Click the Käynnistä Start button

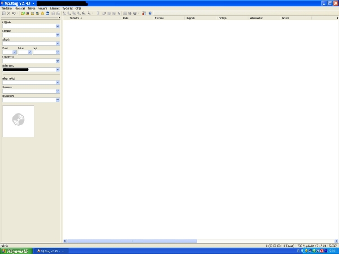click(x=16, y=251)
